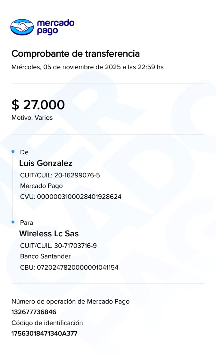Viewport: 216px width, 358px height.
Task: Select the recipient CBU number
Action: (69, 267)
